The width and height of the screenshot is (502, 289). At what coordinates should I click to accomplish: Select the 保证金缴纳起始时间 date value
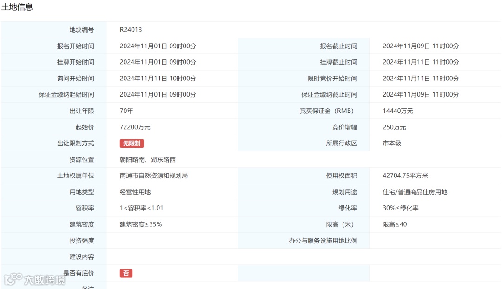pos(158,94)
